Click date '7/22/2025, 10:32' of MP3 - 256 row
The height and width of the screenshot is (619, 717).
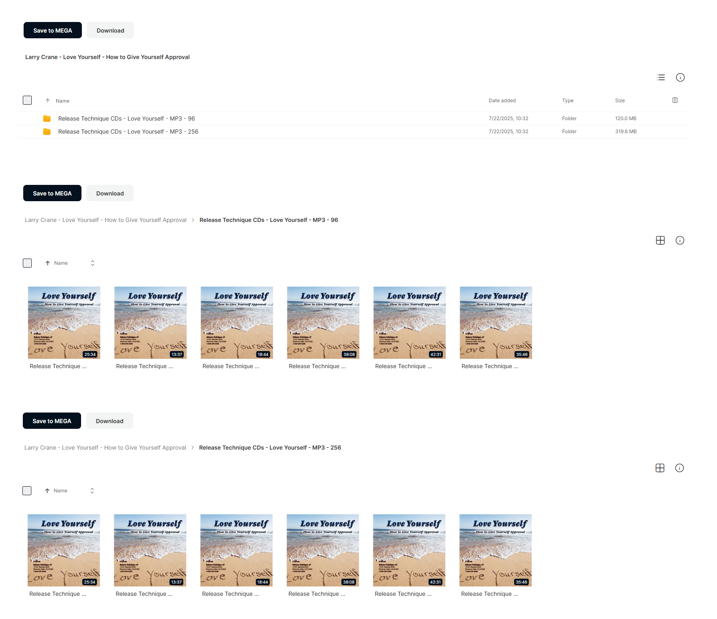tap(508, 132)
